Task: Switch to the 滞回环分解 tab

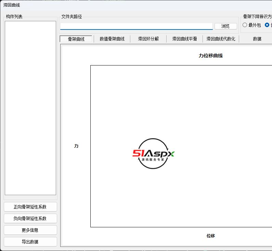Action: pos(148,39)
